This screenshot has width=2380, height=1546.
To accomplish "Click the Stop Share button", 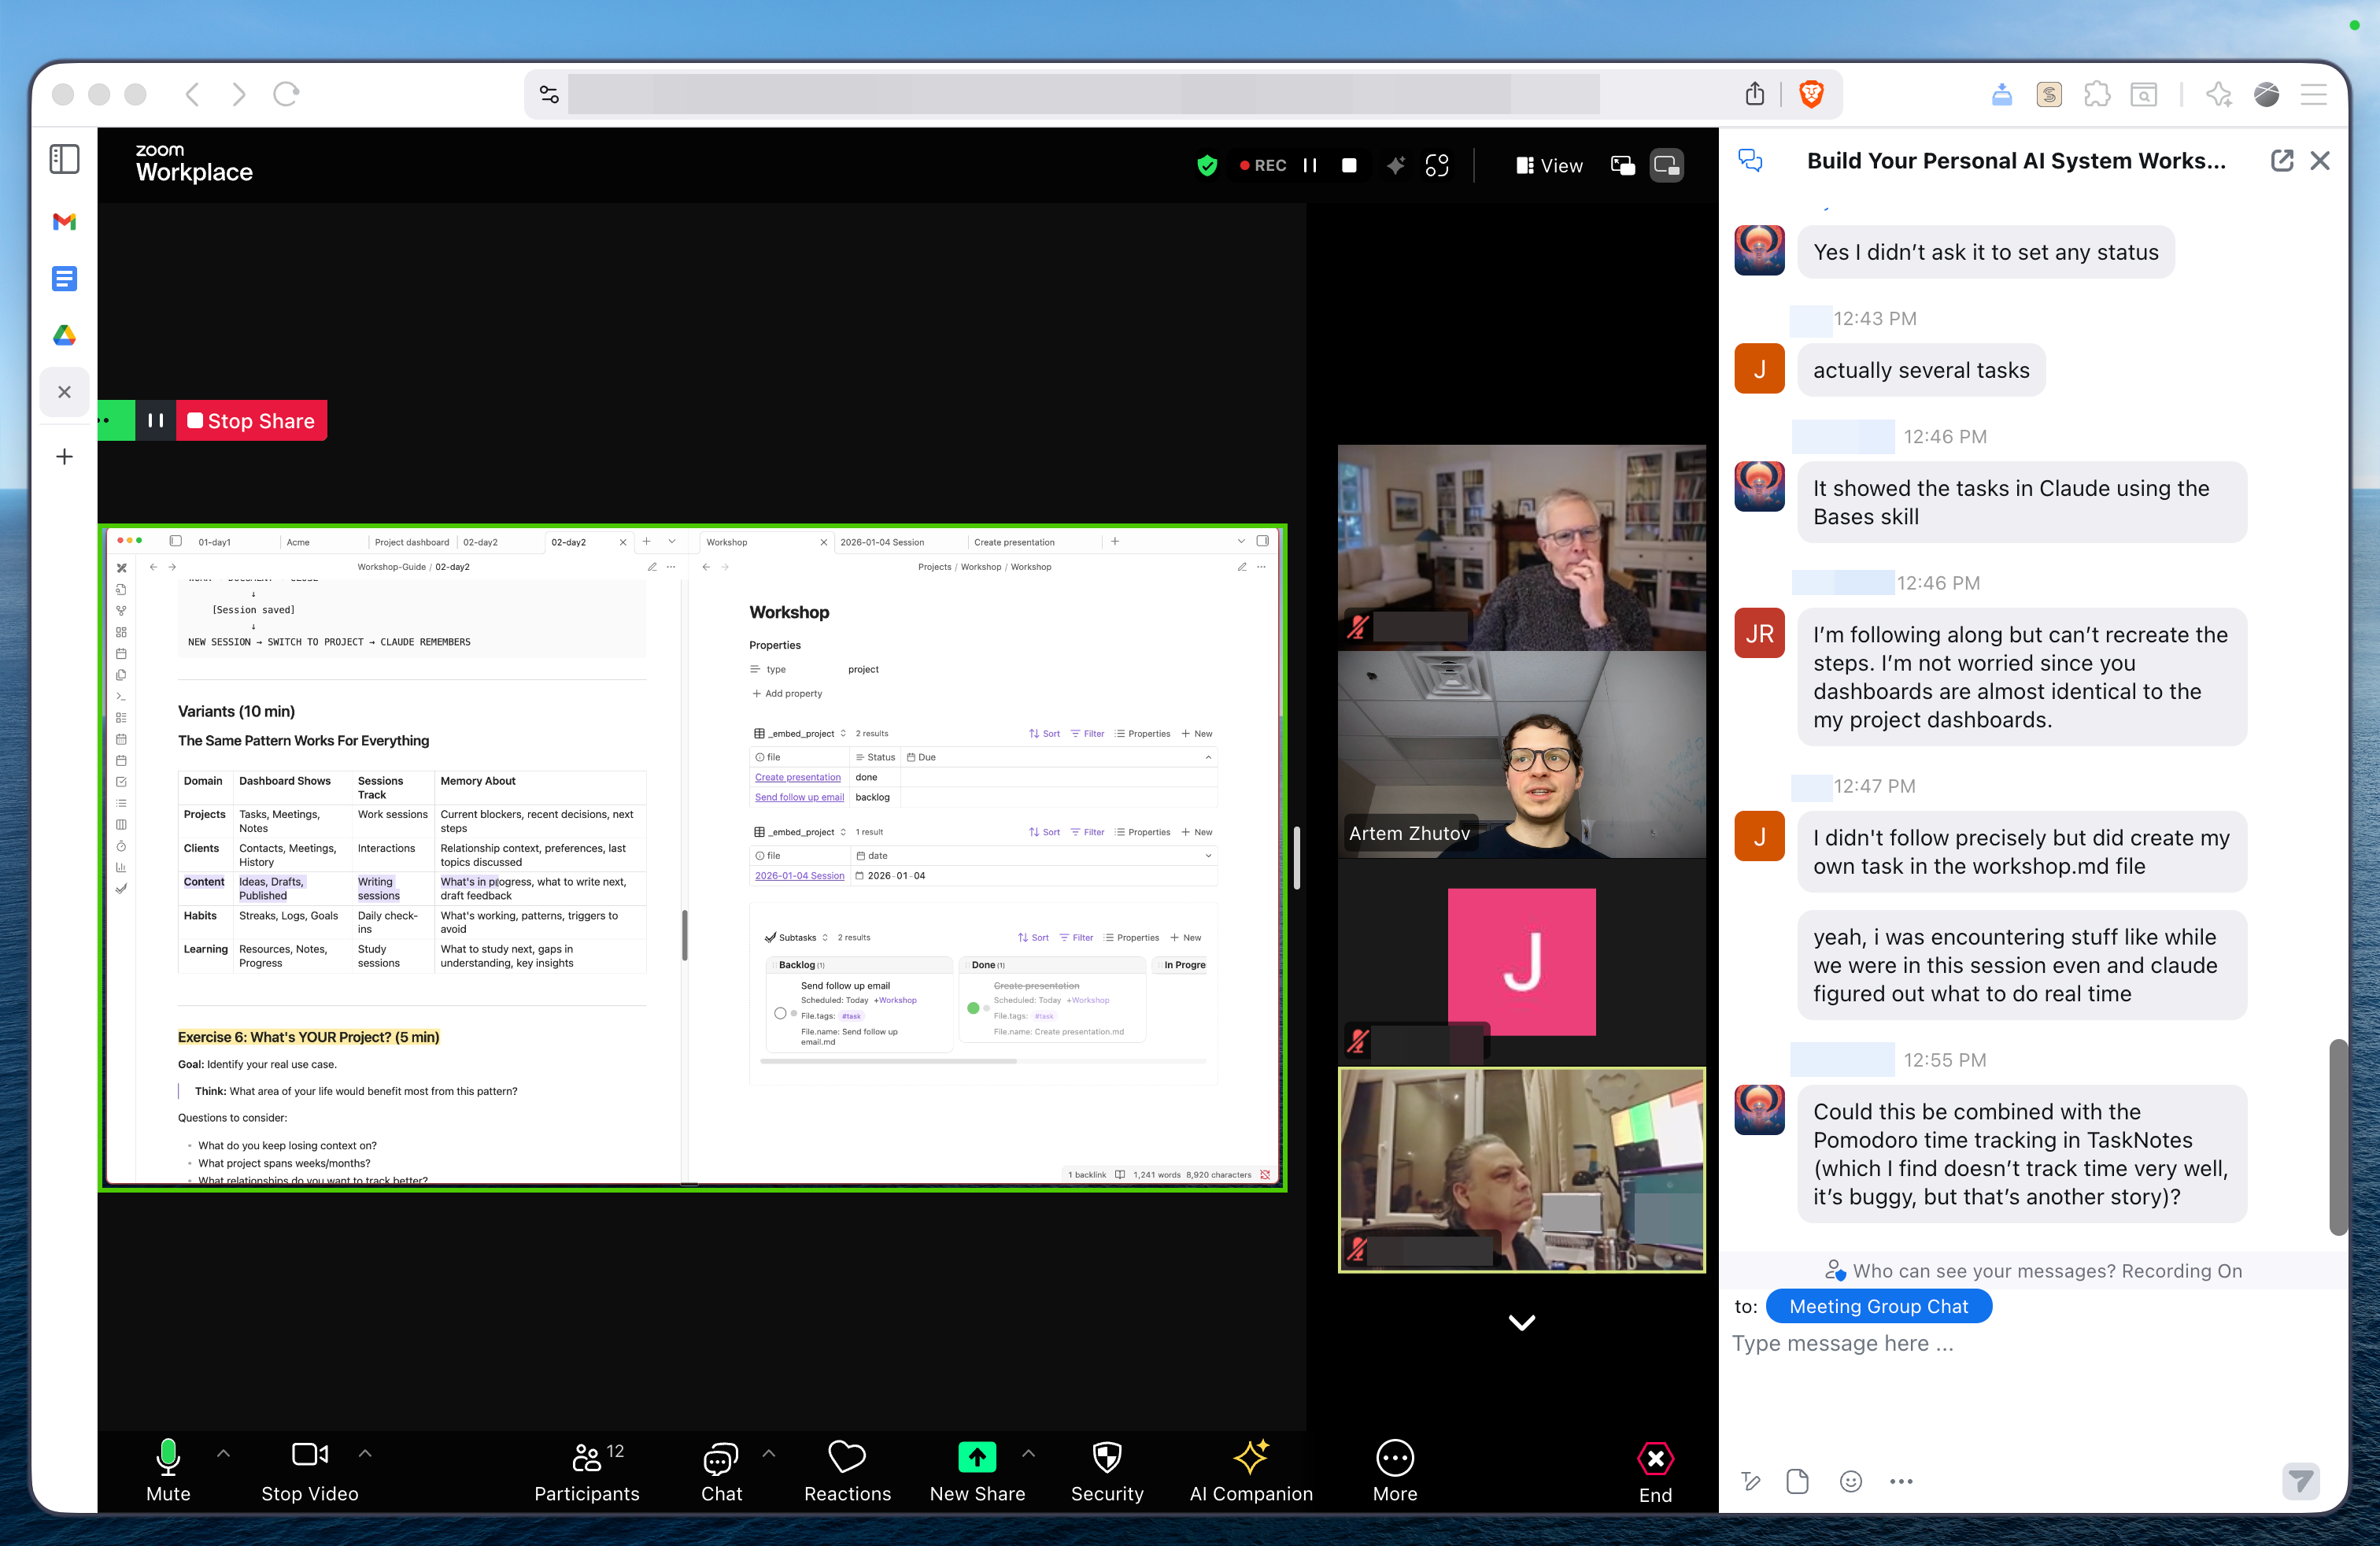I will [x=252, y=421].
